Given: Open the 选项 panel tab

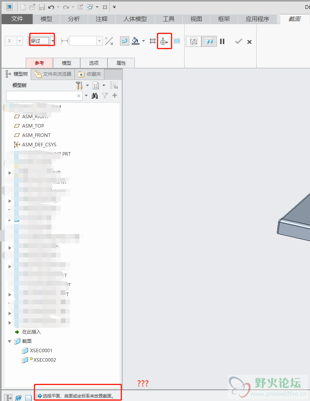Looking at the screenshot, I should 94,63.
